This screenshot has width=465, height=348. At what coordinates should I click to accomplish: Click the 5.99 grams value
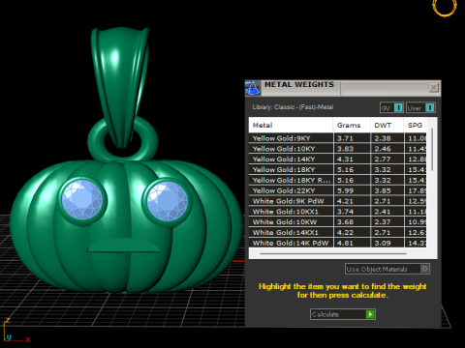tap(345, 190)
